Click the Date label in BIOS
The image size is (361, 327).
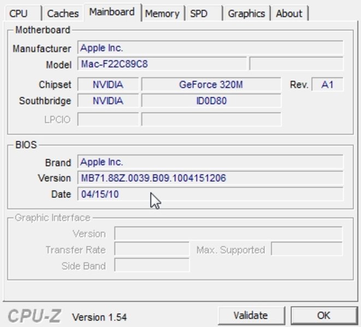pos(61,194)
